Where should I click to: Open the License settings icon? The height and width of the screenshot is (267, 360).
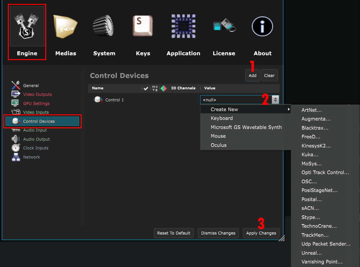click(x=224, y=27)
